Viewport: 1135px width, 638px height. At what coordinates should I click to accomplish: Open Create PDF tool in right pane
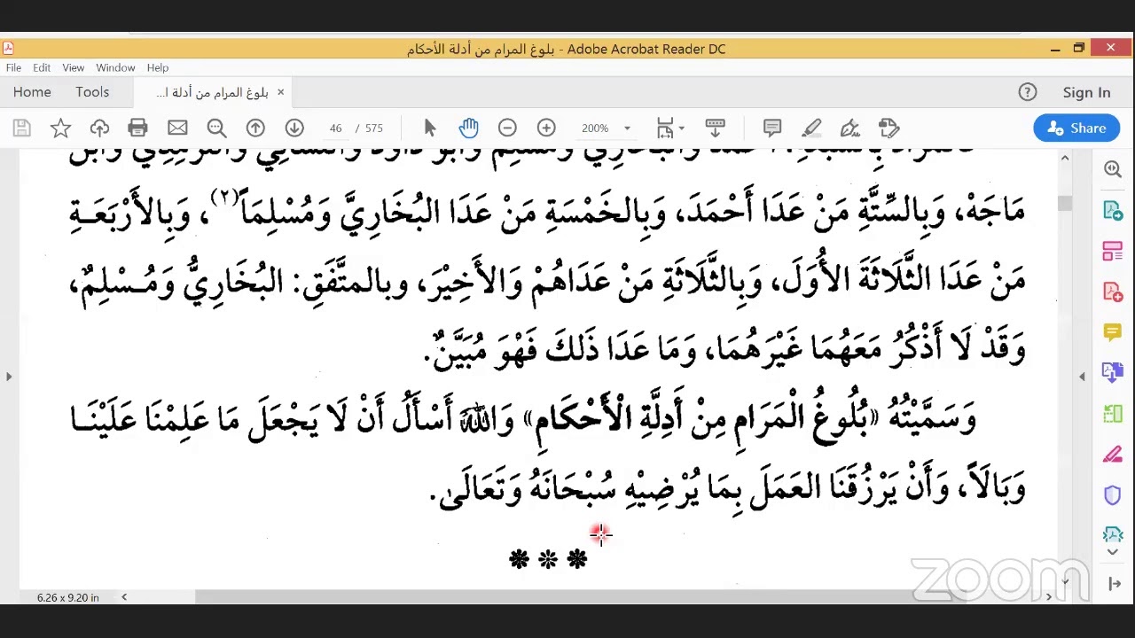[1113, 292]
